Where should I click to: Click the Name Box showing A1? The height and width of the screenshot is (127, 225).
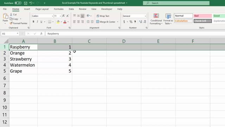pos(10,34)
